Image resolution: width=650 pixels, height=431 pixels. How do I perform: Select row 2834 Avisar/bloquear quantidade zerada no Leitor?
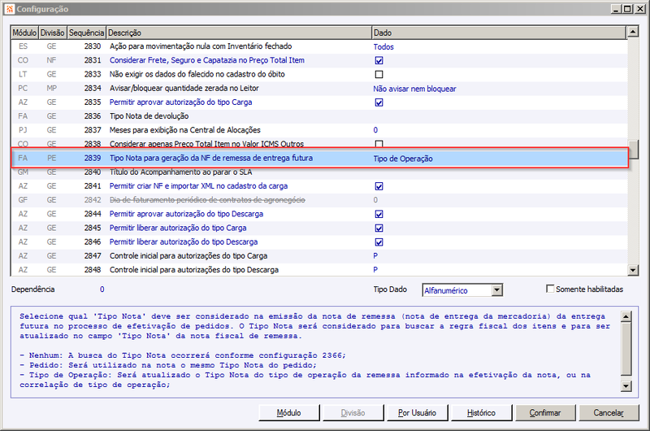(x=319, y=89)
